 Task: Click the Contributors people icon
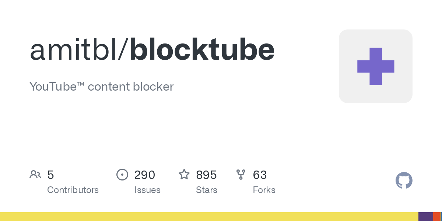click(x=35, y=175)
